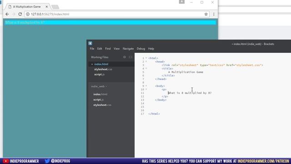Open index.html in the project tree

pos(100,94)
